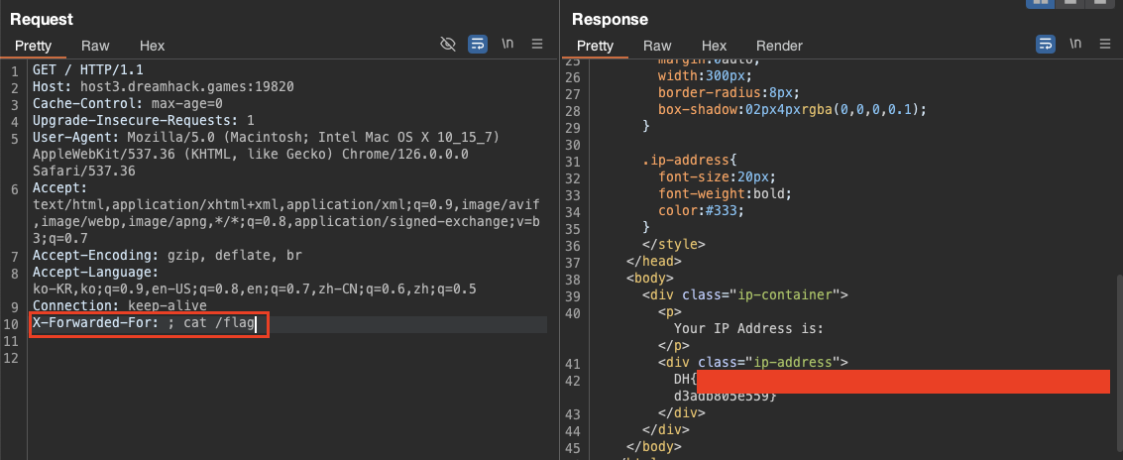Image resolution: width=1123 pixels, height=460 pixels.
Task: Click request hide-eye icon
Action: point(448,45)
